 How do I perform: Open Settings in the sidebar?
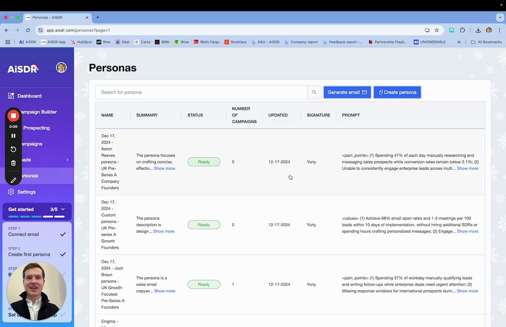26,192
